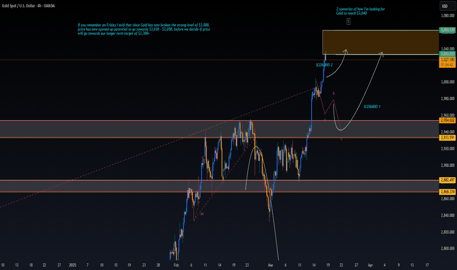Select the SCENARIO 2 text label
This screenshot has width=457, height=270.
click(324, 65)
